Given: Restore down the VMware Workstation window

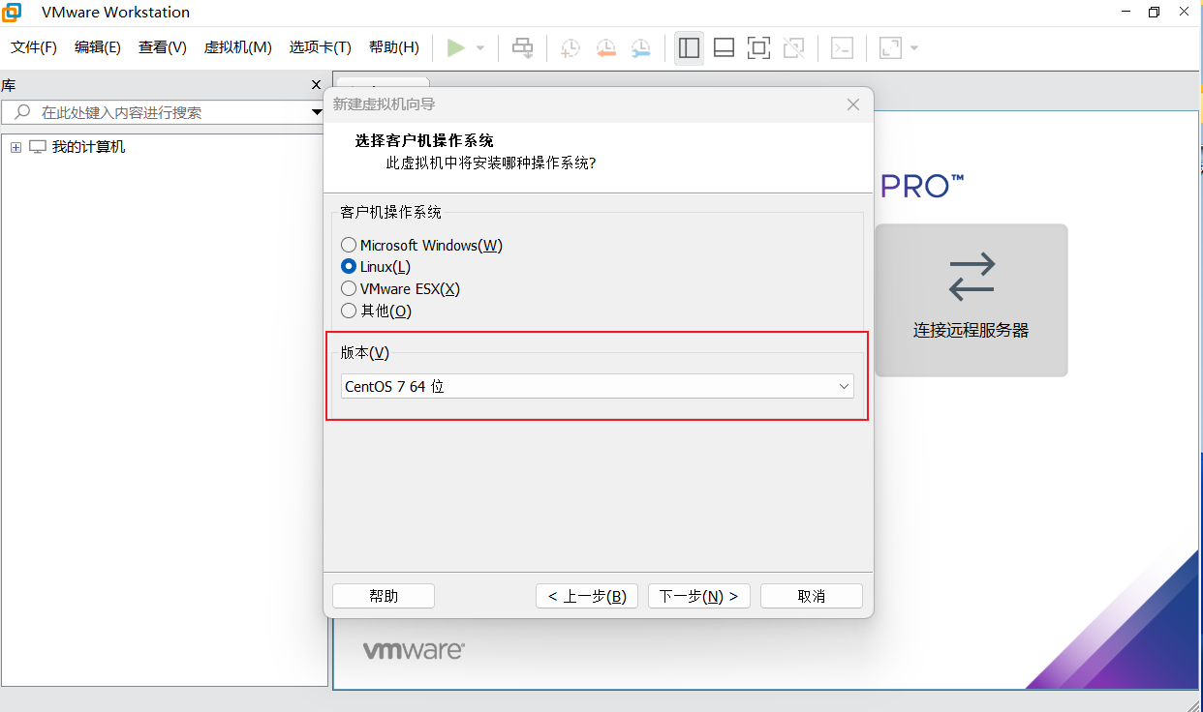Looking at the screenshot, I should [1155, 12].
